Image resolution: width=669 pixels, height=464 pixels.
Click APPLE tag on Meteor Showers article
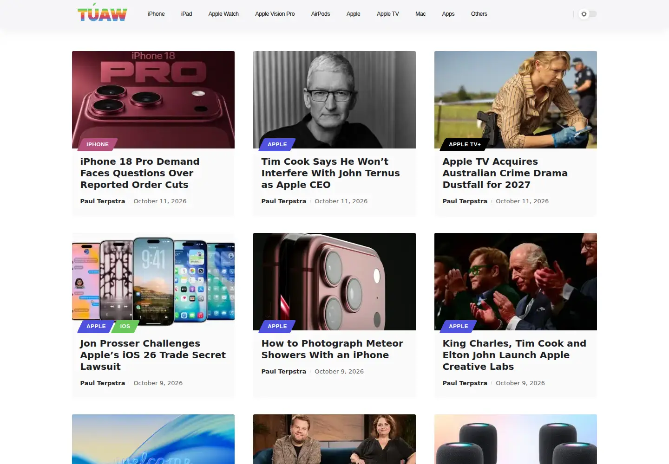click(277, 326)
